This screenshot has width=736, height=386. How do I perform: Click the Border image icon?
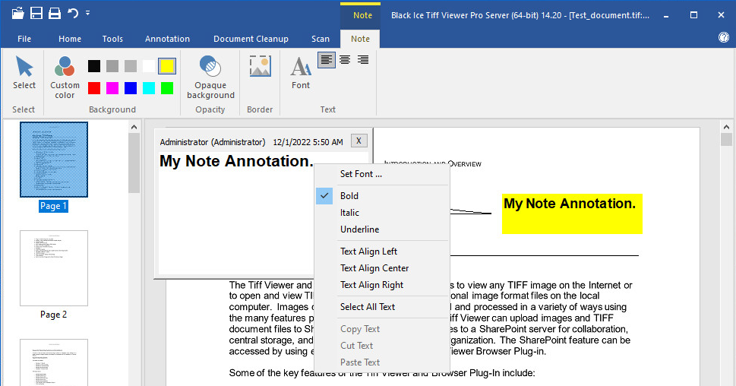pos(260,67)
